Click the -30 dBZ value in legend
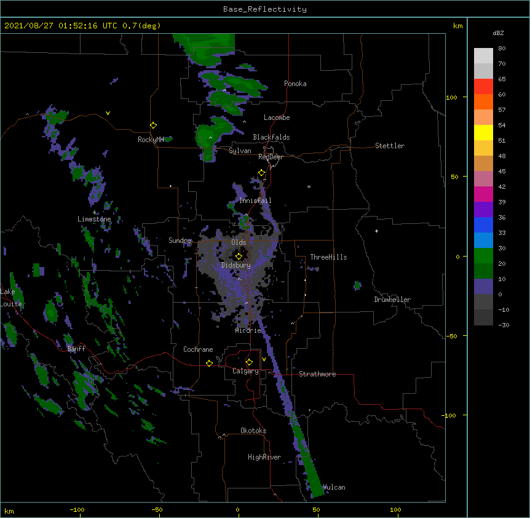530x518 pixels. point(504,325)
